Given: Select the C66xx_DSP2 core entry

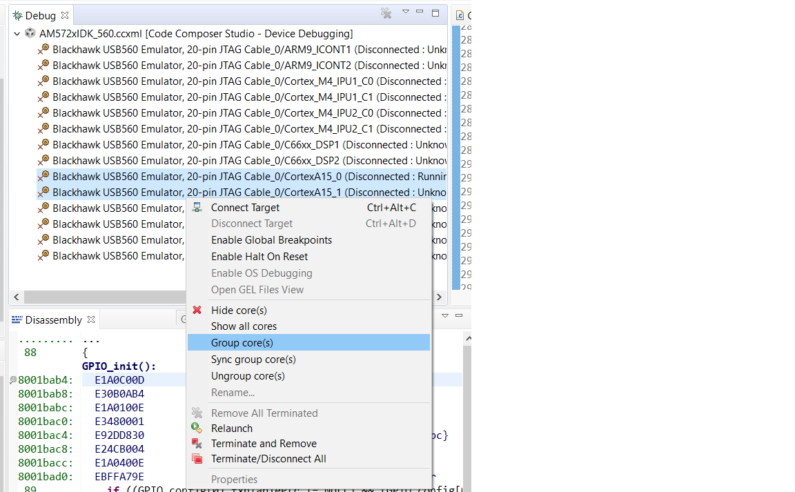Looking at the screenshot, I should (x=249, y=160).
